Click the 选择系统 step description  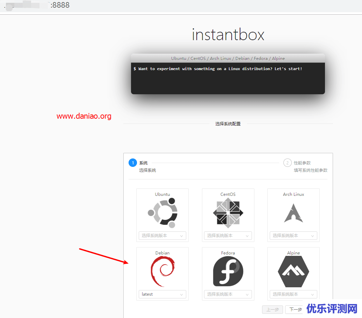click(x=147, y=170)
